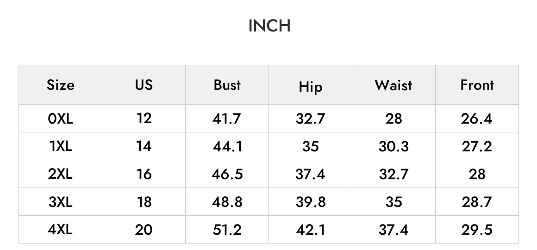The image size is (537, 250).
Task: Click the Hip column header
Action: [310, 85]
